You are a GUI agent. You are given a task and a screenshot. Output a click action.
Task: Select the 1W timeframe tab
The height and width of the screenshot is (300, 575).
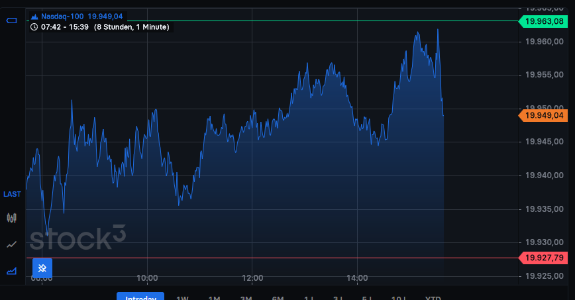[x=182, y=297]
